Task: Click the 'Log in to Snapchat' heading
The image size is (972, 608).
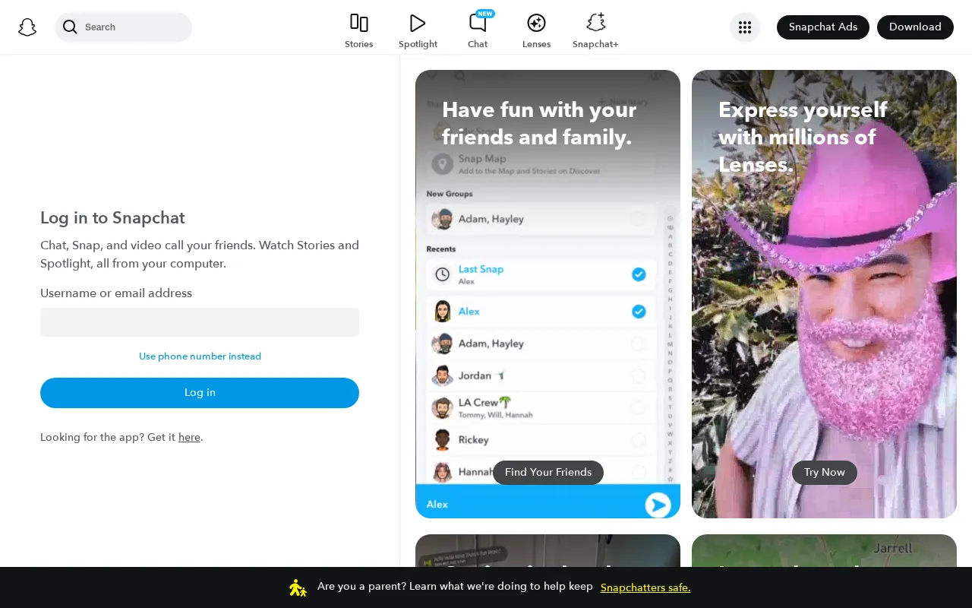Action: 112,218
